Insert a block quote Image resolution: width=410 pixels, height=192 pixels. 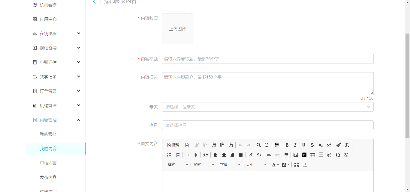tap(206, 155)
